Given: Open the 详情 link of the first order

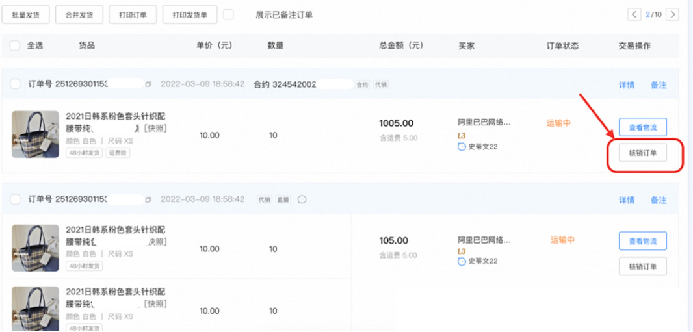Looking at the screenshot, I should pos(626,85).
